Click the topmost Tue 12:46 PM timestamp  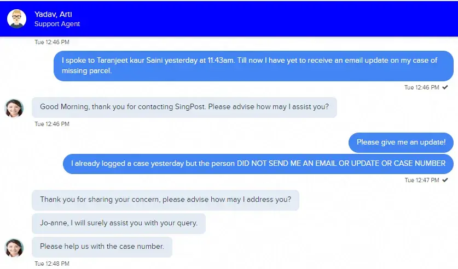pyautogui.click(x=52, y=42)
